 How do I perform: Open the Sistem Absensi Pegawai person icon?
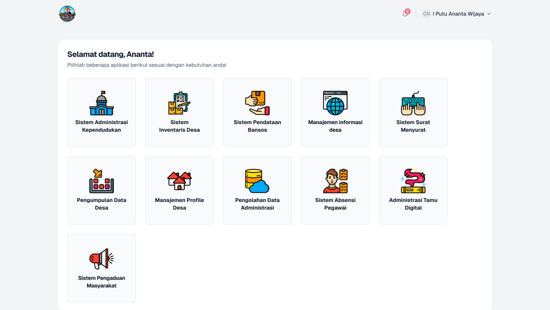pyautogui.click(x=335, y=181)
